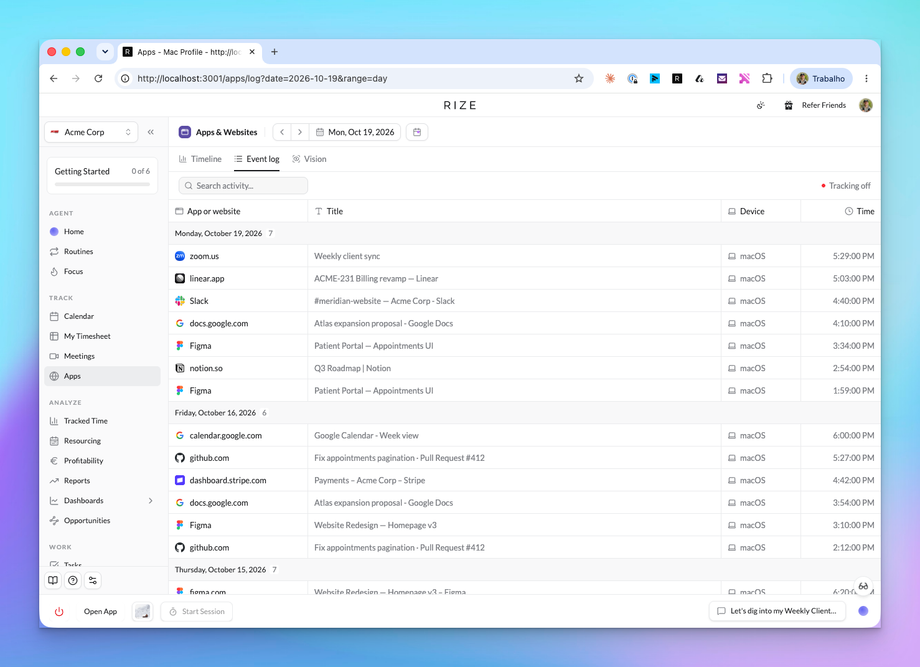
Task: Open Profitability in the sidebar
Action: (x=102, y=461)
